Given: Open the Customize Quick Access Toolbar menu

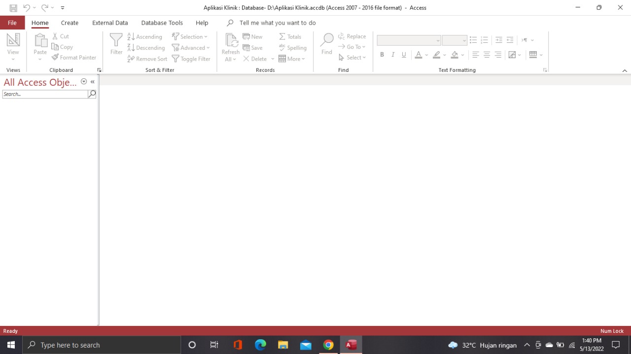Looking at the screenshot, I should click(x=63, y=8).
